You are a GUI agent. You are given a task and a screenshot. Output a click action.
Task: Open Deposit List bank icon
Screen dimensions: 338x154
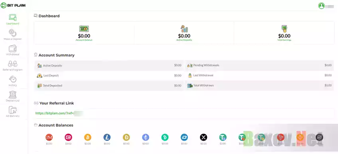coord(12,95)
